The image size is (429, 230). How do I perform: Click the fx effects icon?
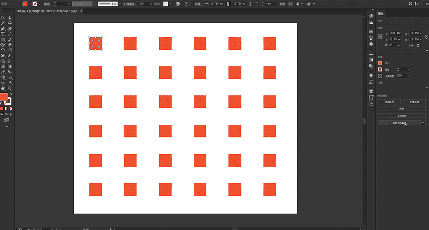click(380, 83)
